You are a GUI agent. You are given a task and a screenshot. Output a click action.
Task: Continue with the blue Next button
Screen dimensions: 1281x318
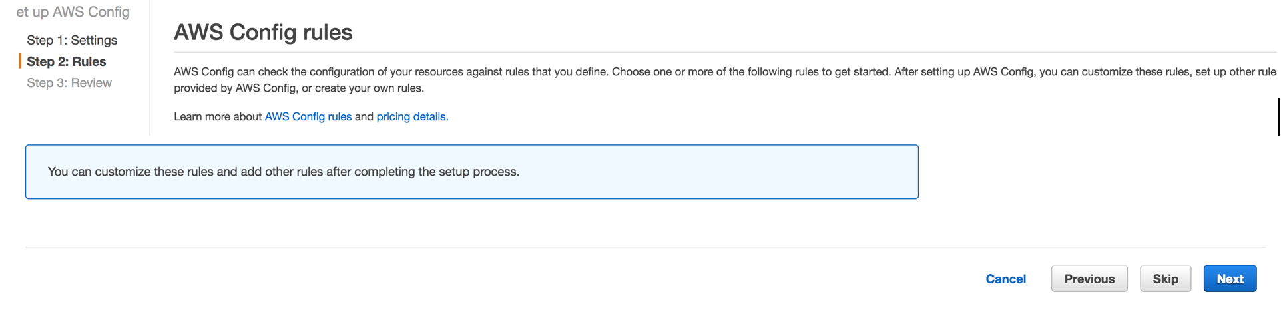[1229, 279]
